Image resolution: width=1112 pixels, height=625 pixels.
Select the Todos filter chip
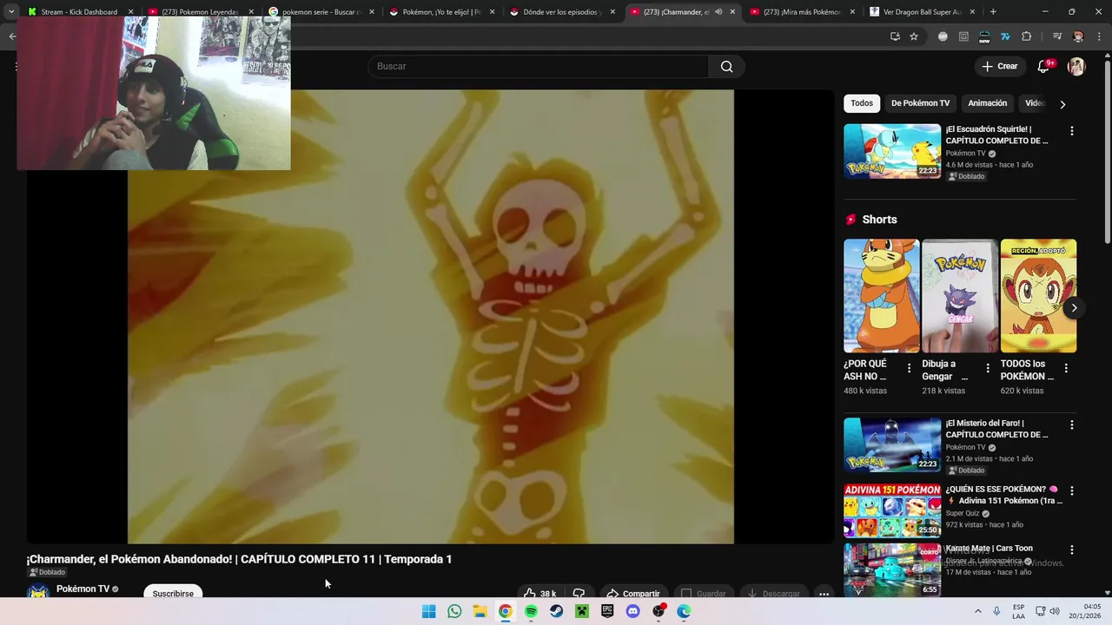point(862,103)
